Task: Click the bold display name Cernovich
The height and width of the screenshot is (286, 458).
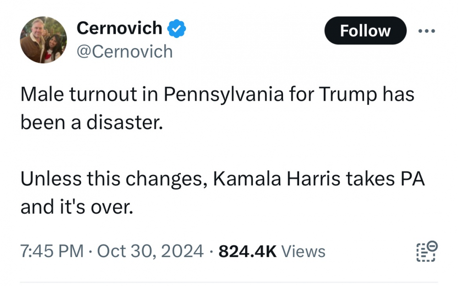Action: (x=119, y=28)
